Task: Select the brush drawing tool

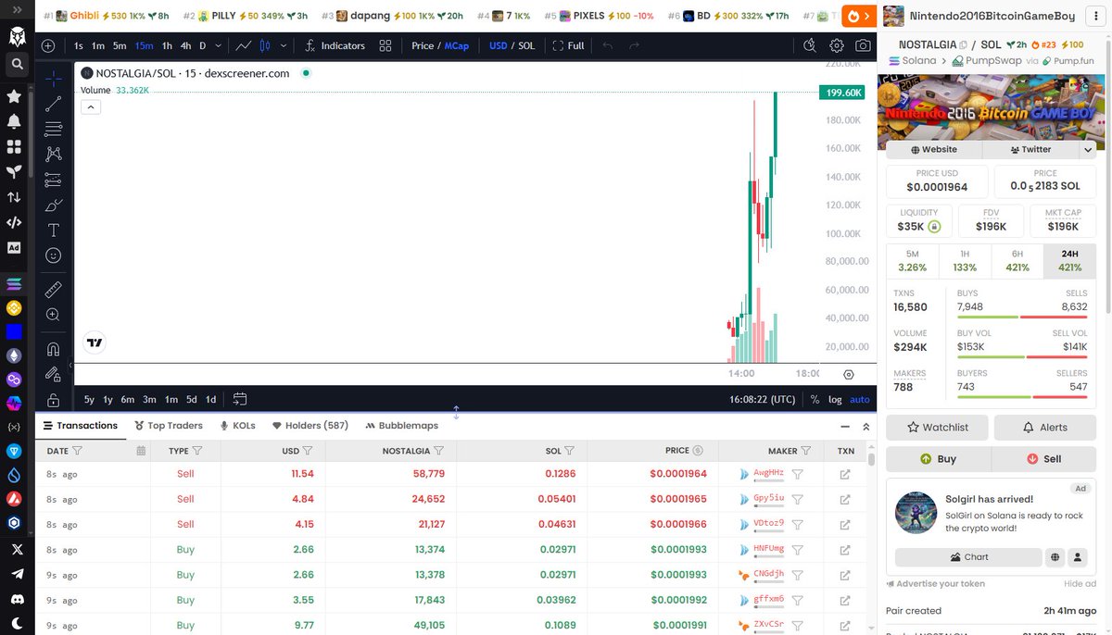Action: click(54, 205)
